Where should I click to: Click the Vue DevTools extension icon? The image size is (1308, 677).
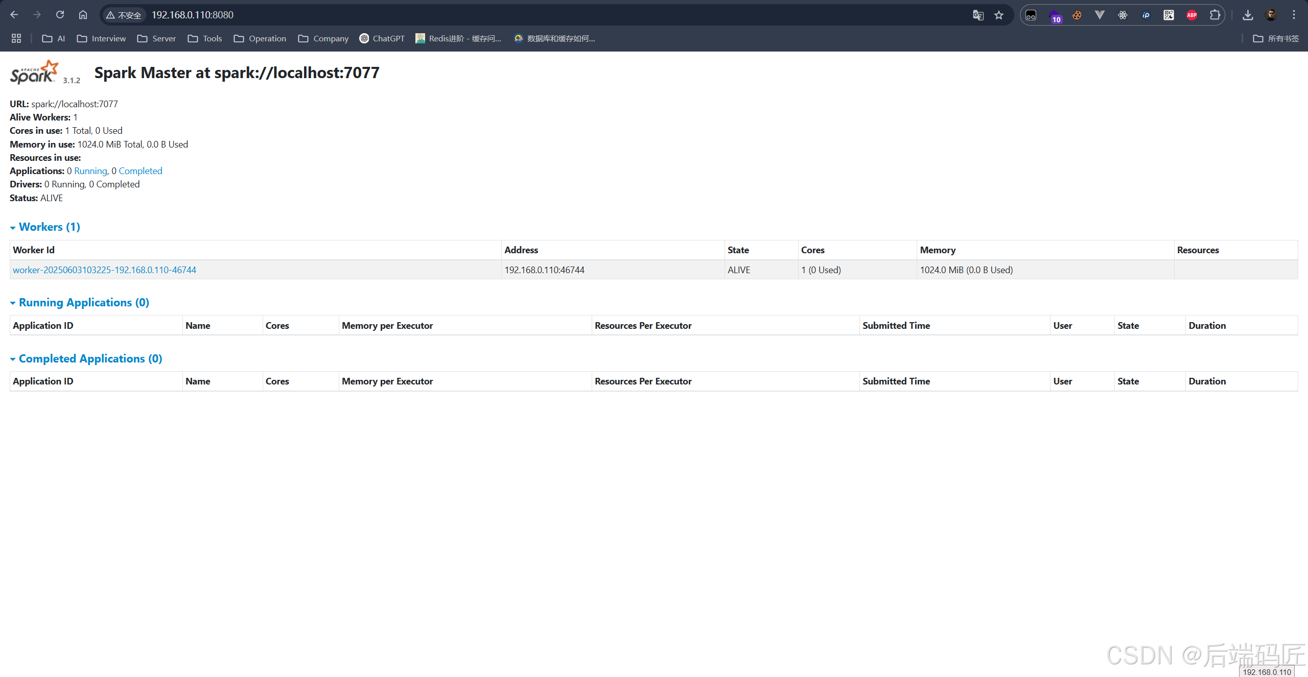click(1100, 15)
